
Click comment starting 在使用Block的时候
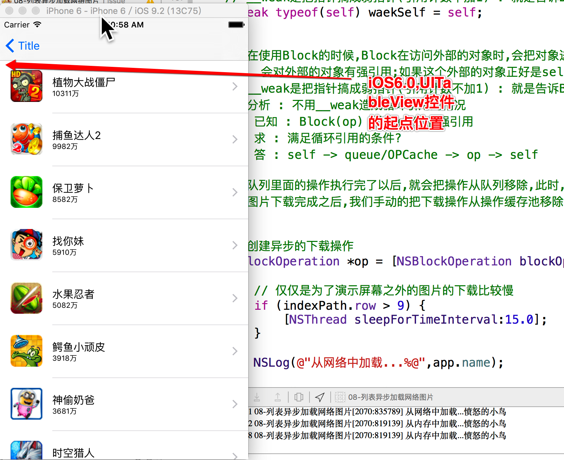point(406,55)
